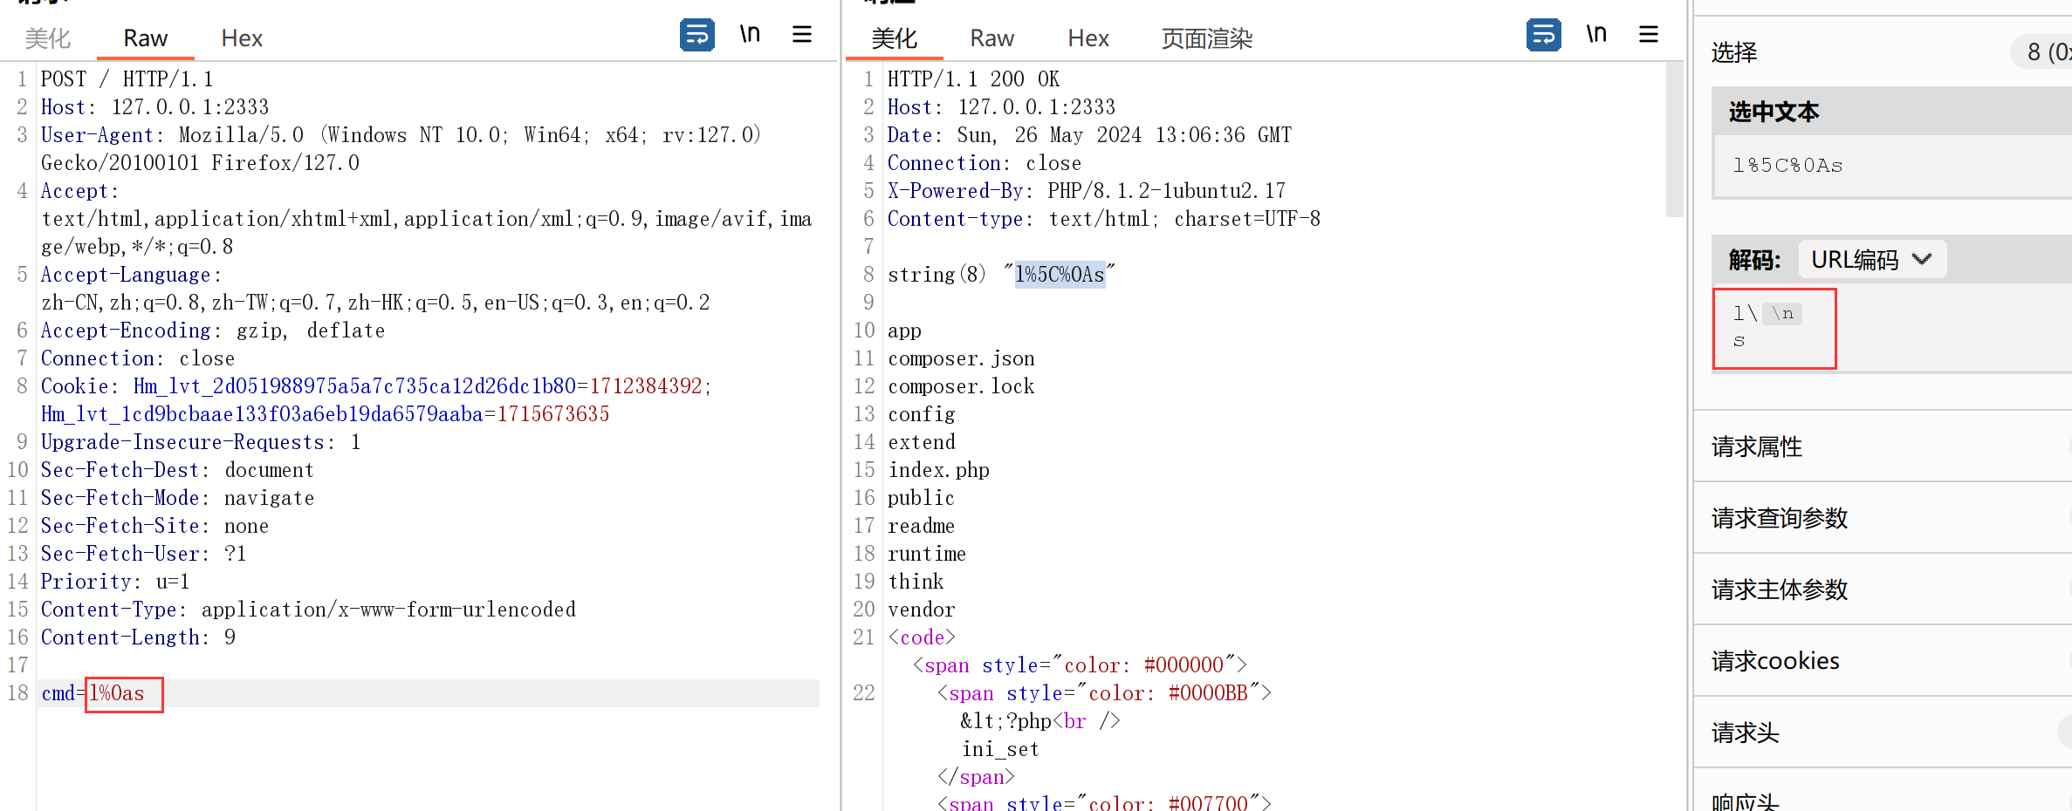
Task: Click selected text field showing l%5C%0As
Action: [1892, 166]
